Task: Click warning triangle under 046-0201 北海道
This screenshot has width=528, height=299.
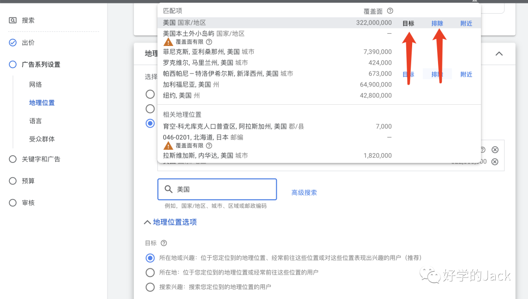Action: tap(168, 146)
